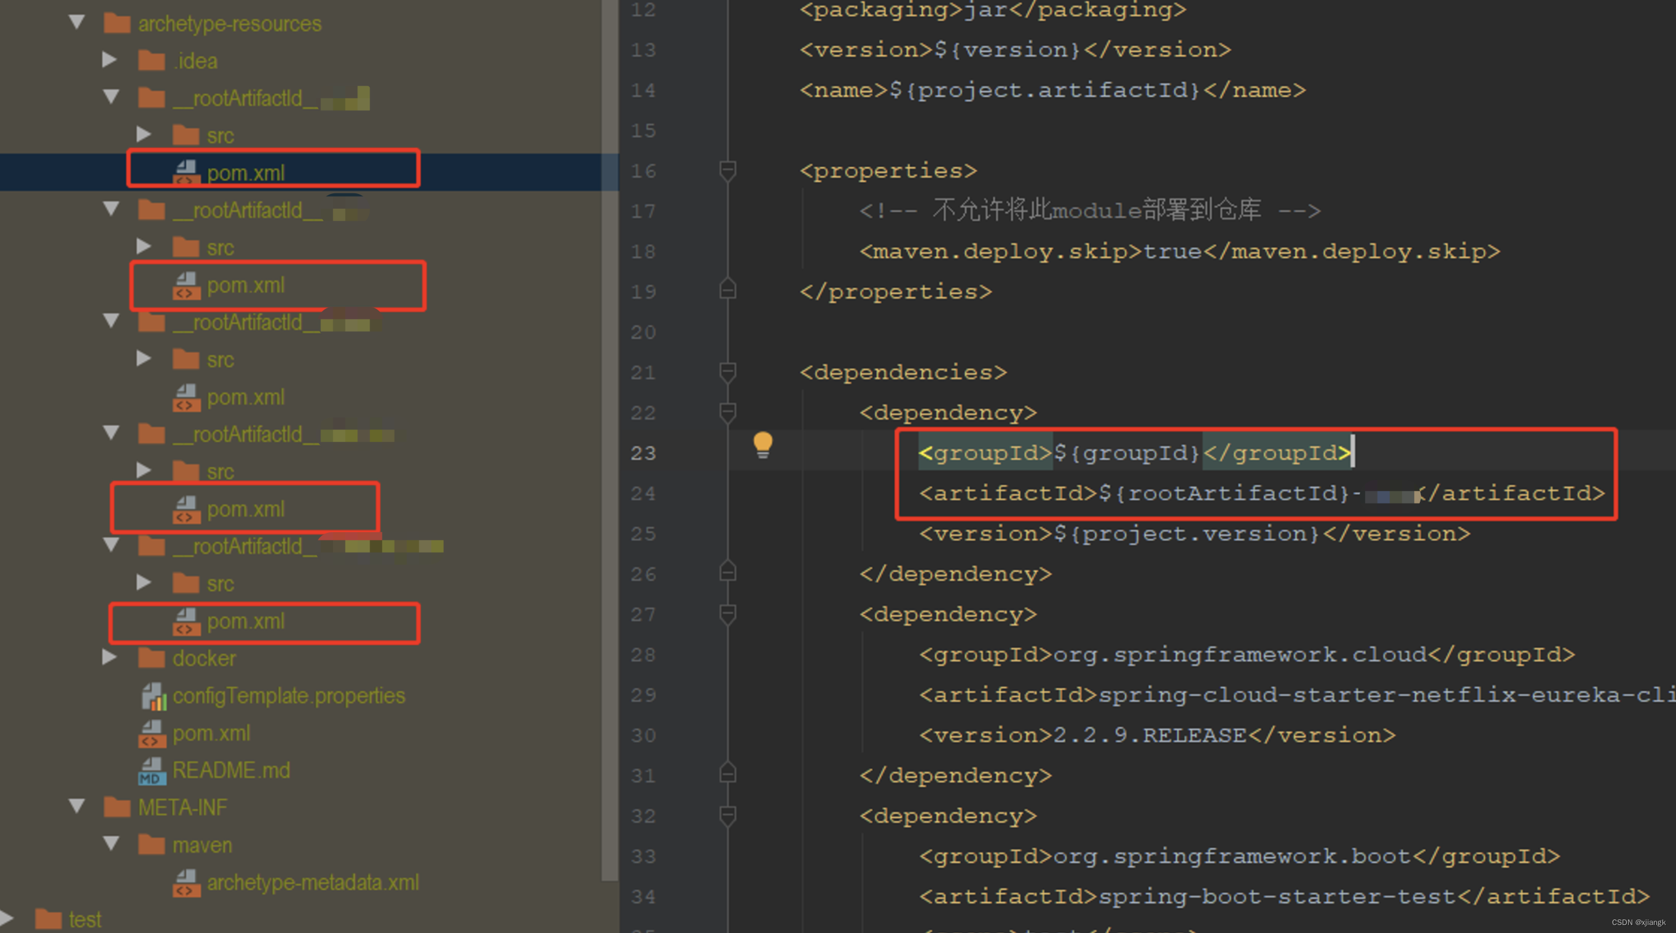Image resolution: width=1676 pixels, height=933 pixels.
Task: Click the Chinese module comment on line 17
Action: [x=1090, y=211]
